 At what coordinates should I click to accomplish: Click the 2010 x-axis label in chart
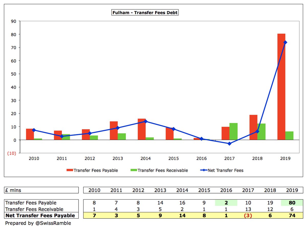tap(34, 159)
